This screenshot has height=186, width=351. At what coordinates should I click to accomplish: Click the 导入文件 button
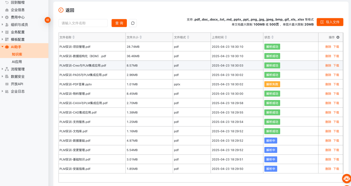(x=330, y=22)
